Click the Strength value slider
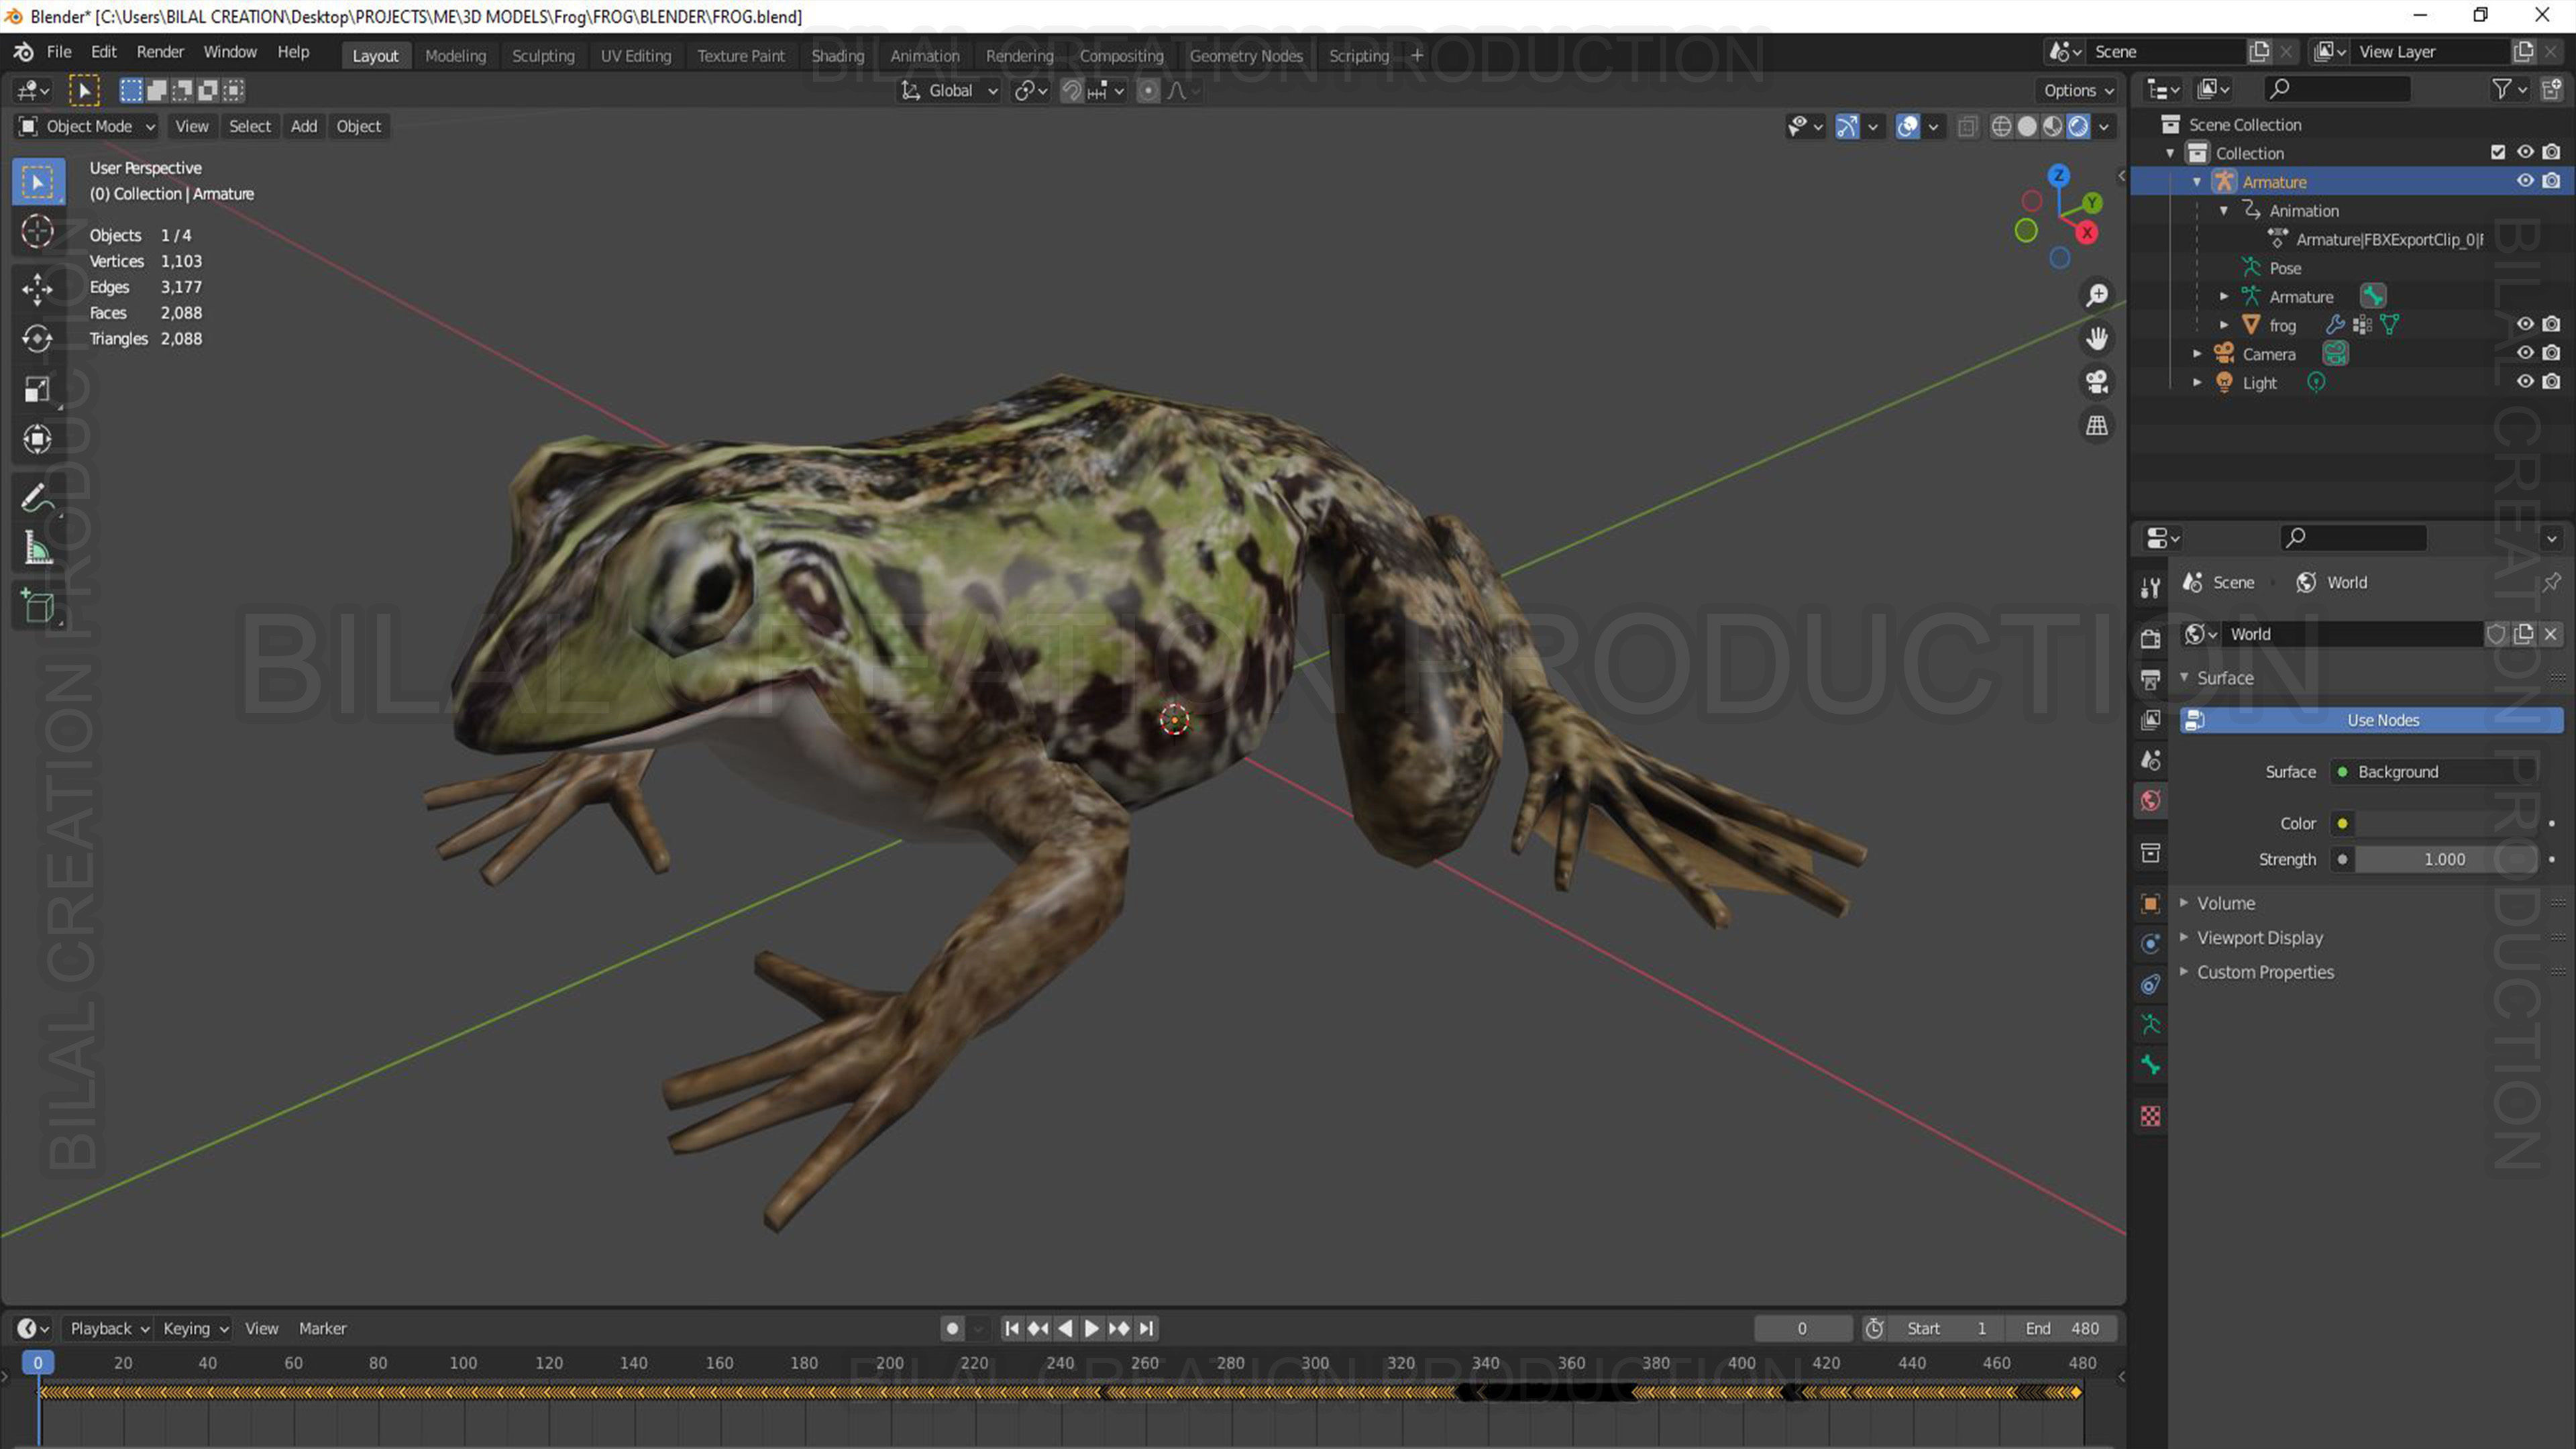This screenshot has width=2576, height=1449. pyautogui.click(x=2445, y=859)
